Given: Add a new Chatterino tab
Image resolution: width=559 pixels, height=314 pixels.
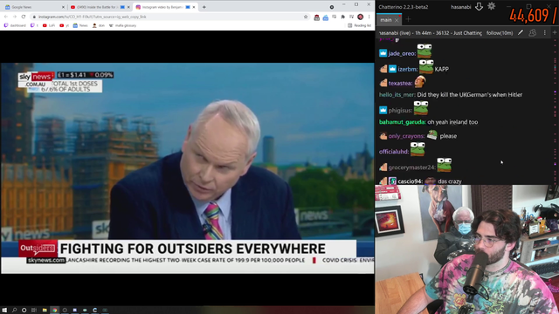Looking at the screenshot, I should [x=408, y=19].
